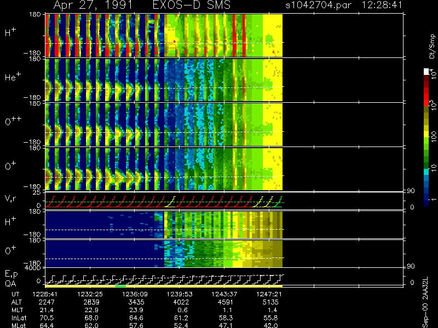The width and height of the screenshot is (438, 328).
Task: Click the '25' axis label of the V,r panel
Action: (37, 192)
